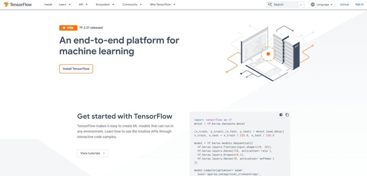367x176 pixels.
Task: Click the Sign in link
Action: click(359, 4)
